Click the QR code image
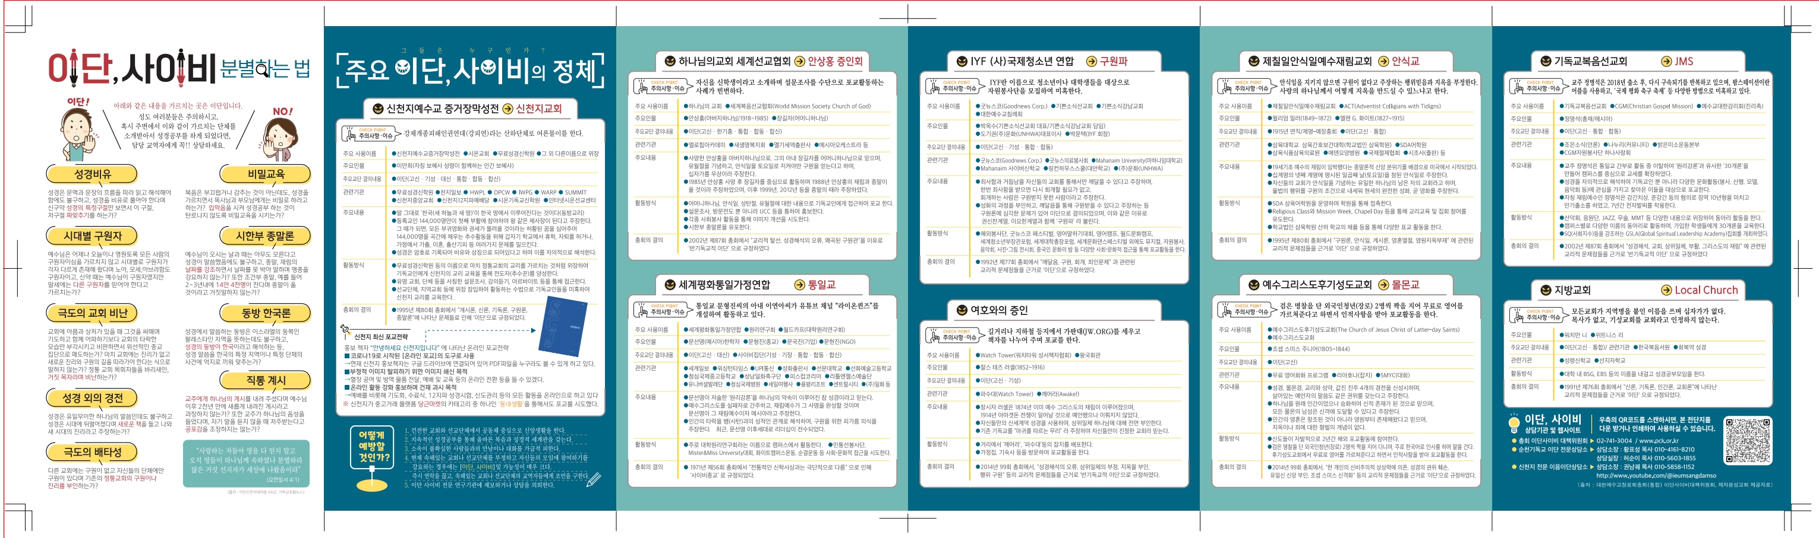 coord(1748,441)
